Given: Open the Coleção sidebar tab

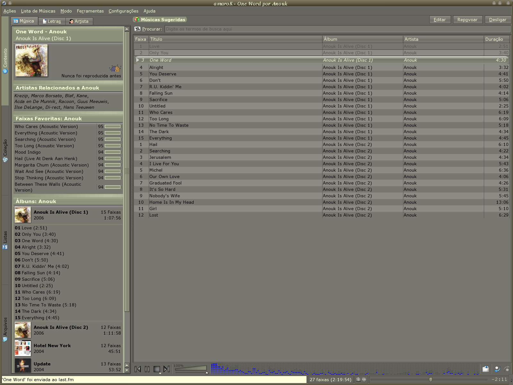Looking at the screenshot, I should click(x=5, y=150).
